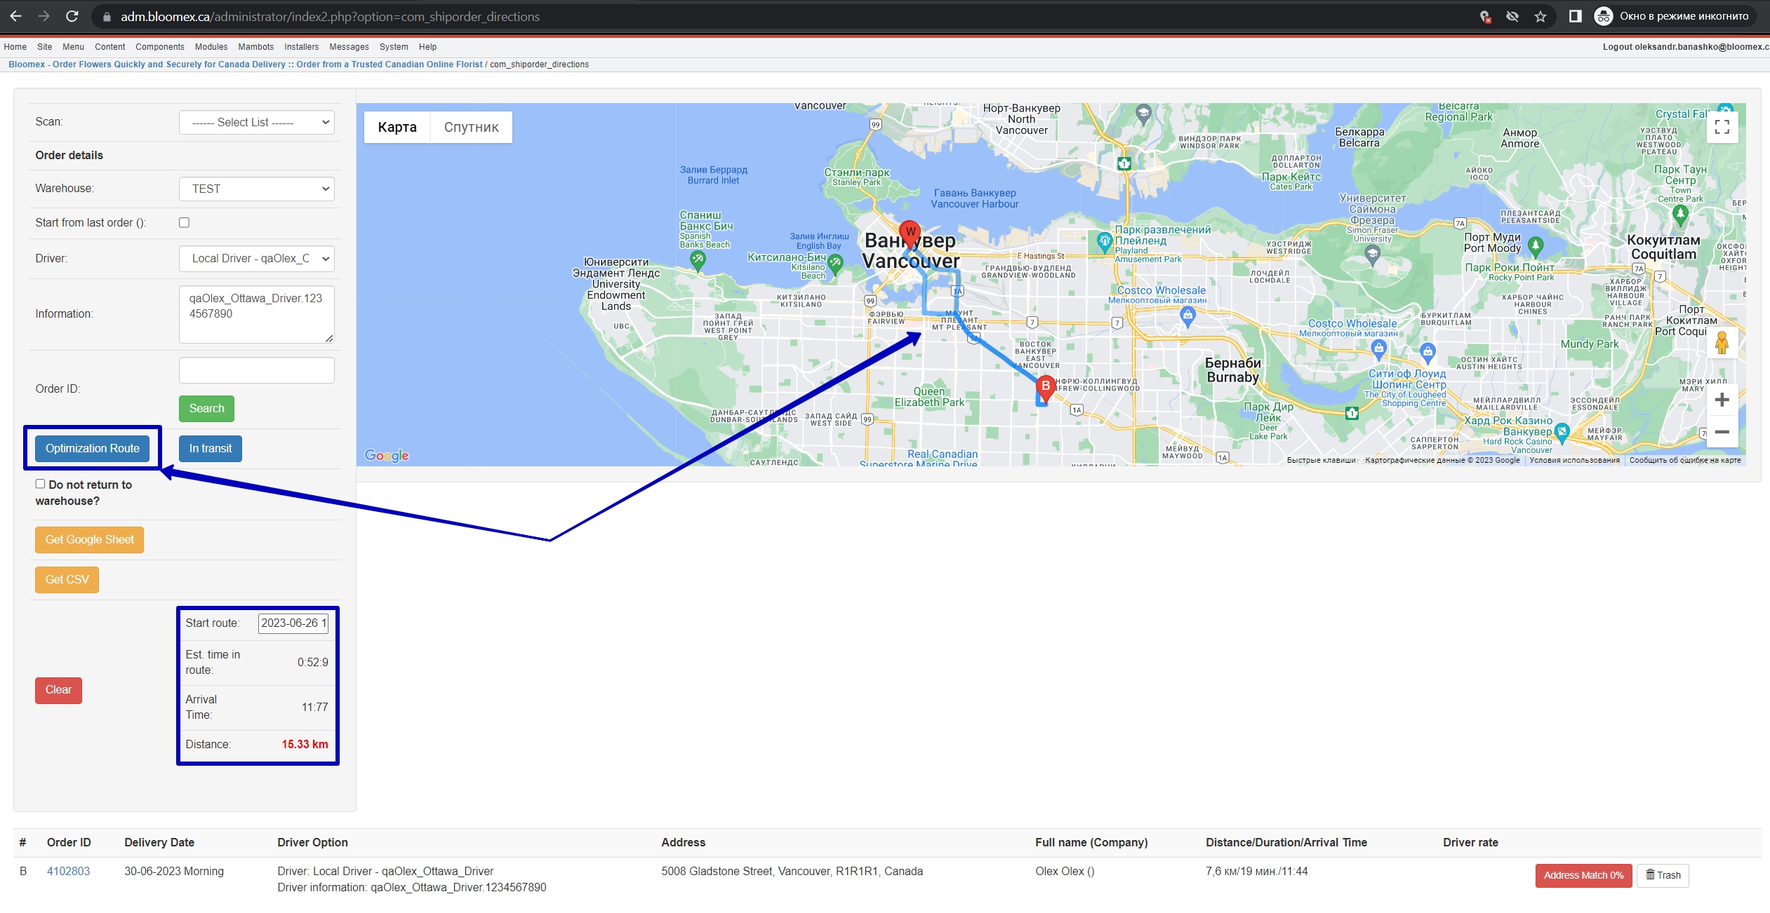Image resolution: width=1770 pixels, height=913 pixels.
Task: Click the Order ID input field
Action: pos(257,370)
